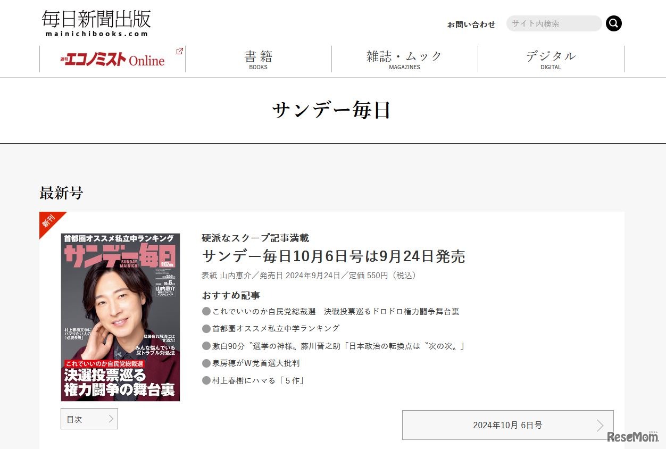This screenshot has height=449, width=666.
Task: Click the サンデー毎日 magazine cover thumbnail
Action: (x=120, y=317)
